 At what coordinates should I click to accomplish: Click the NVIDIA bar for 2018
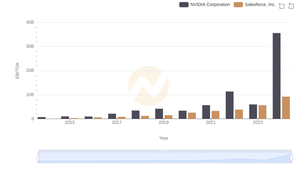pyautogui.click(x=136, y=115)
